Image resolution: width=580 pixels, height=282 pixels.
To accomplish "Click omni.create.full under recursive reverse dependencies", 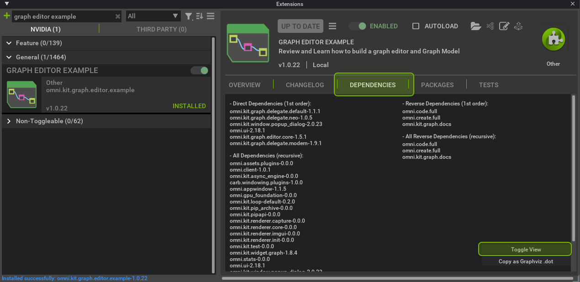I will 421,151.
